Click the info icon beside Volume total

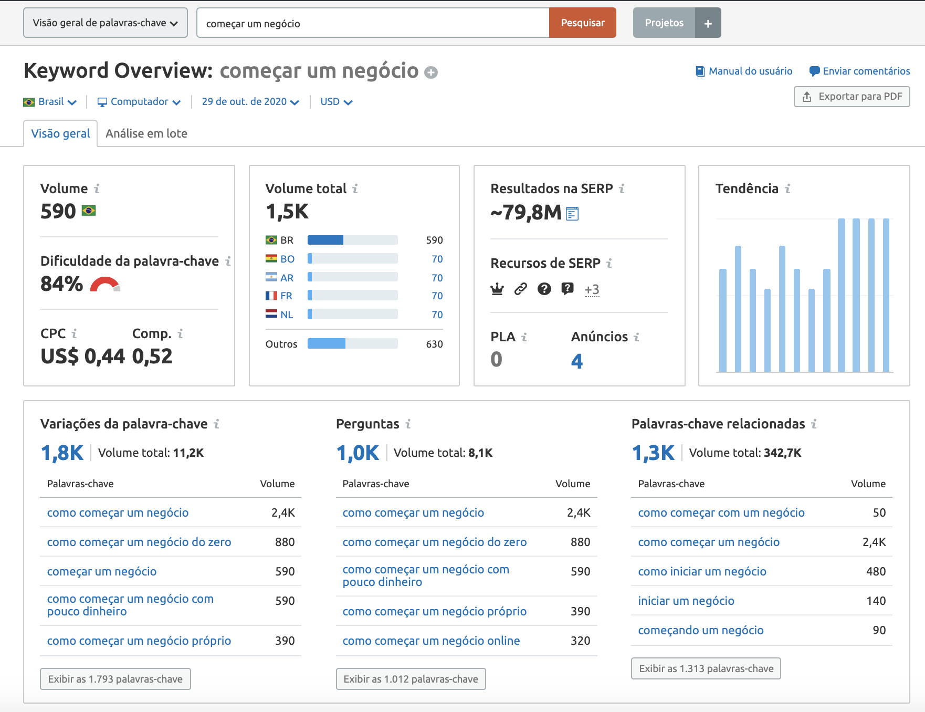[x=355, y=189]
